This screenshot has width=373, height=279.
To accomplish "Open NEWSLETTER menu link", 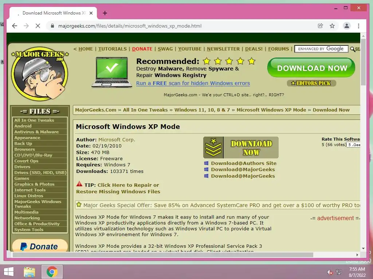I will (x=223, y=49).
